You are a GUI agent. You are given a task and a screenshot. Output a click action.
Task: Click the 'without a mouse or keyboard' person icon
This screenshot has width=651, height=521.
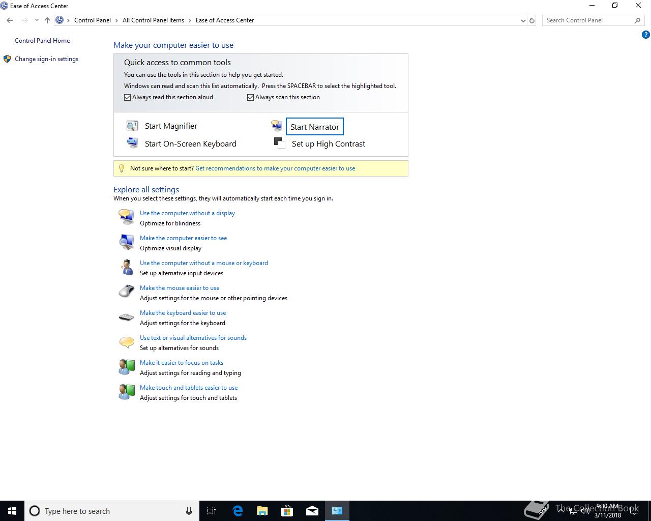pyautogui.click(x=126, y=267)
